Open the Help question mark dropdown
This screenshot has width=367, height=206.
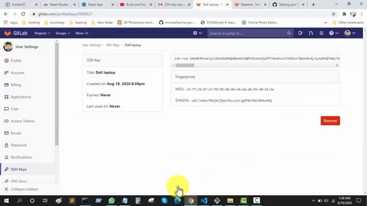pyautogui.click(x=334, y=33)
